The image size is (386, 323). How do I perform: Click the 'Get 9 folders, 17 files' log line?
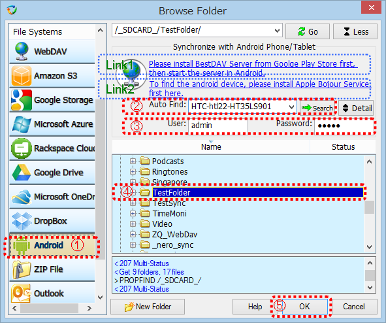(149, 272)
